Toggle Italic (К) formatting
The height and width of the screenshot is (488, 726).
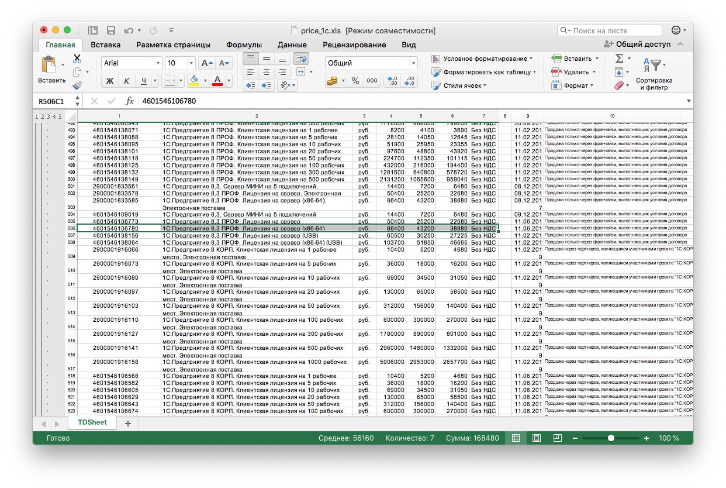(126, 81)
